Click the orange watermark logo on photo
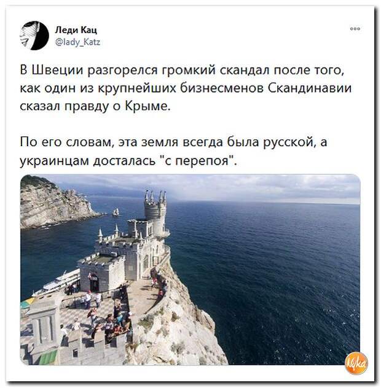Viewport: 381px width, 388px height. click(356, 363)
